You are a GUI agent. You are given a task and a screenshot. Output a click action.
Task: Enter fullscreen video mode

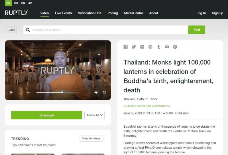coord(104,92)
